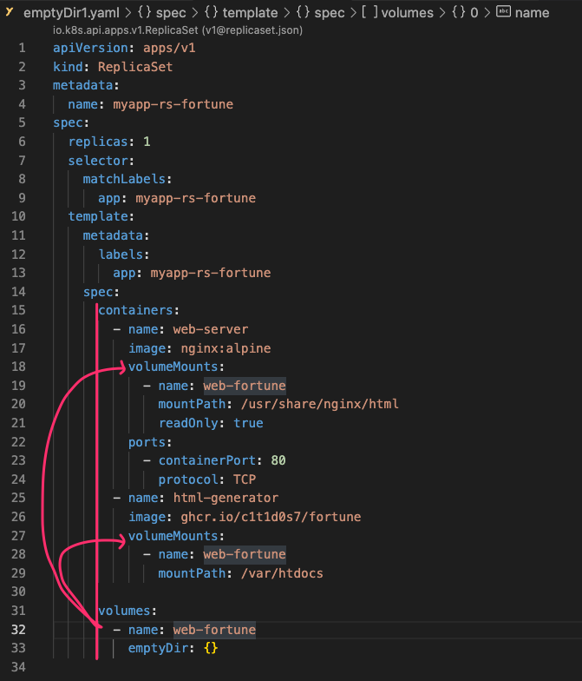Click the emptyDir1.yaml breadcrumb item
The width and height of the screenshot is (582, 681).
71,13
